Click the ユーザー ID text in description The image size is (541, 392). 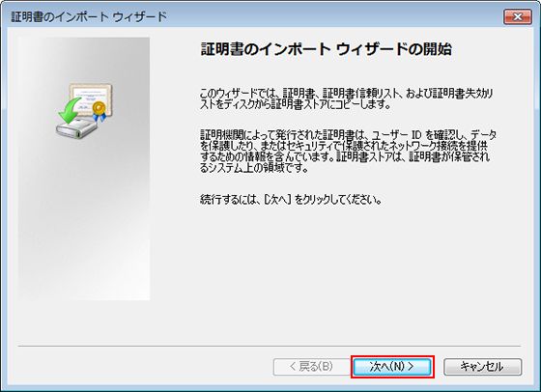(397, 134)
